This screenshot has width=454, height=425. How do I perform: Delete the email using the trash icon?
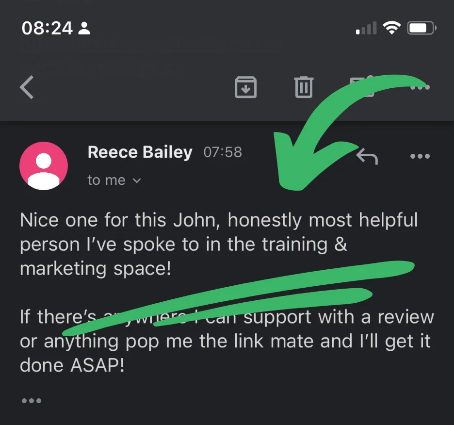[x=304, y=87]
